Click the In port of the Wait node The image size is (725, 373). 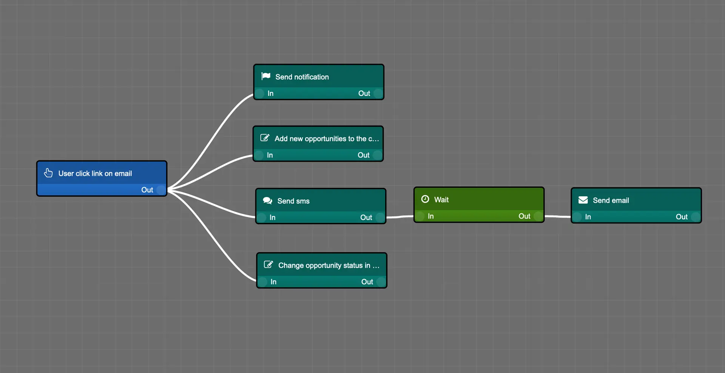[420, 216]
